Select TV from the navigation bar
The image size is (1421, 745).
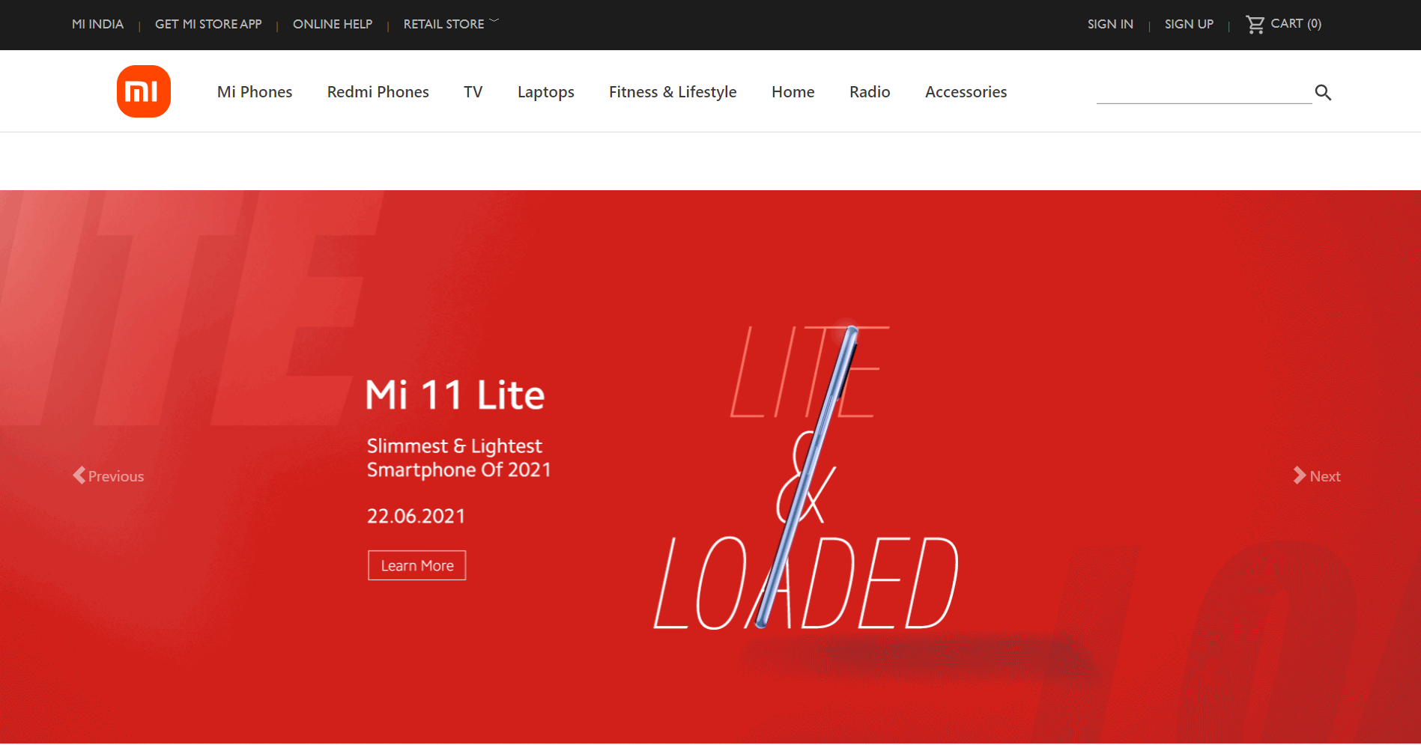tap(473, 92)
